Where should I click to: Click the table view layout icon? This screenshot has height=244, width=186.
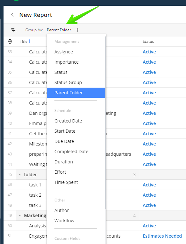[14, 30]
